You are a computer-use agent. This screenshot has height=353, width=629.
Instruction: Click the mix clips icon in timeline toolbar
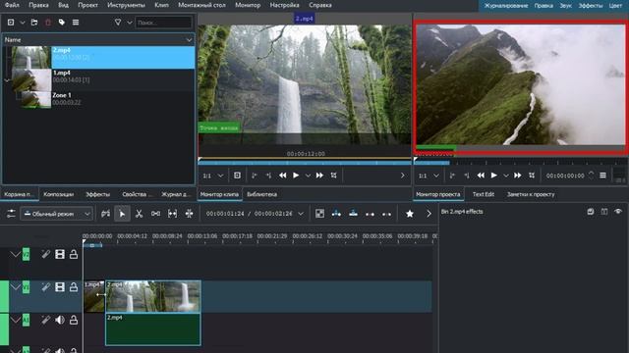(x=319, y=214)
